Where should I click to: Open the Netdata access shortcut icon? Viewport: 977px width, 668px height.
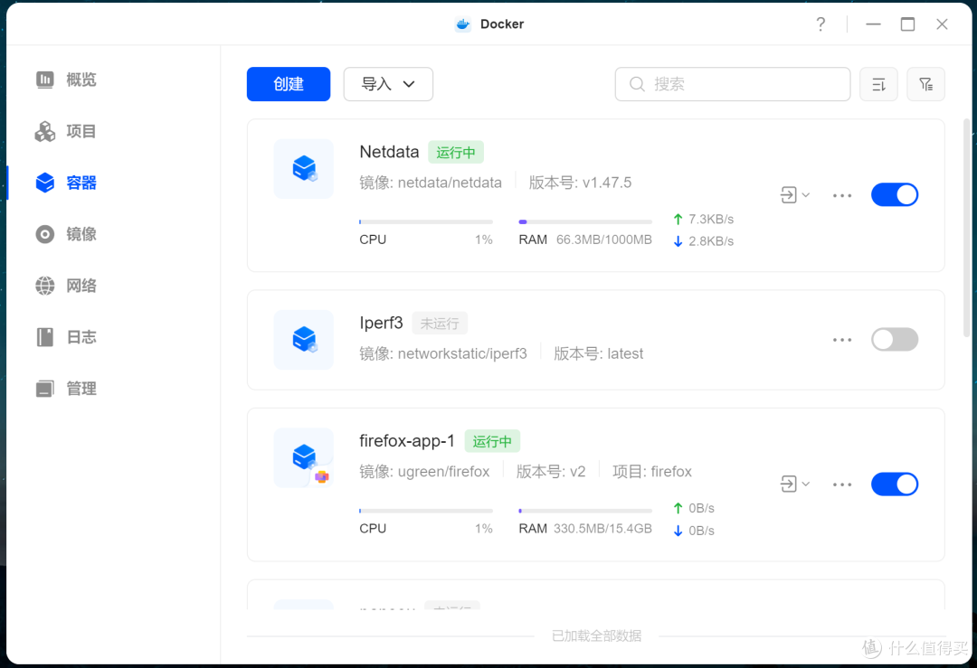(788, 195)
